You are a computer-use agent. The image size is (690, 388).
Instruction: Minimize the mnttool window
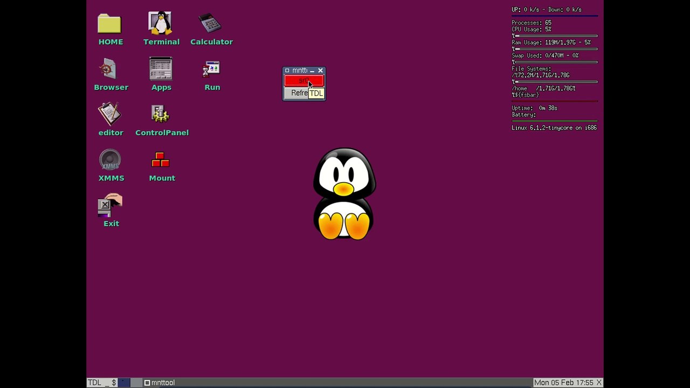click(x=312, y=71)
